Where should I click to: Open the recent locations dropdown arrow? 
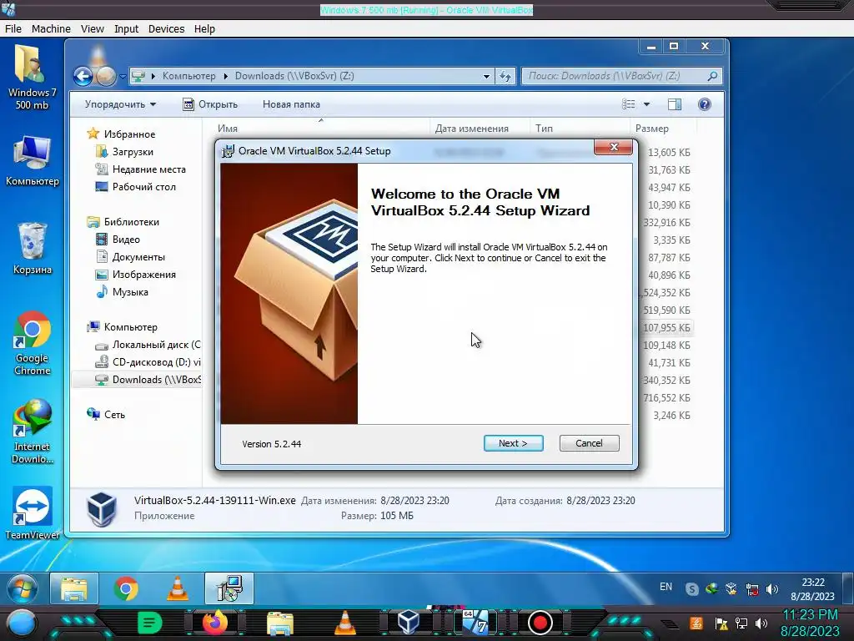[123, 76]
